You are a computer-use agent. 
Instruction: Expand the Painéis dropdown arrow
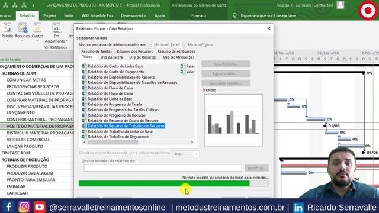pyautogui.click(x=7, y=41)
